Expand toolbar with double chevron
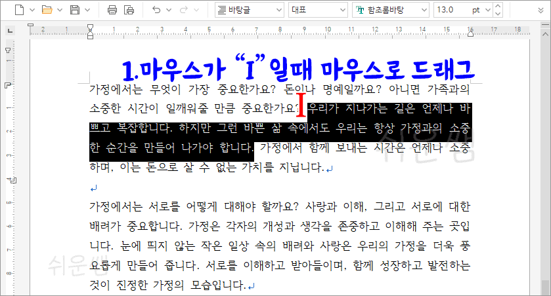The width and height of the screenshot is (551, 296). coord(540,10)
